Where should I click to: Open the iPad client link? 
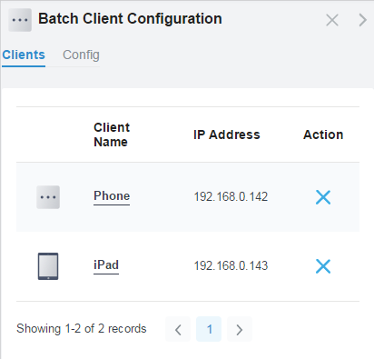(106, 265)
